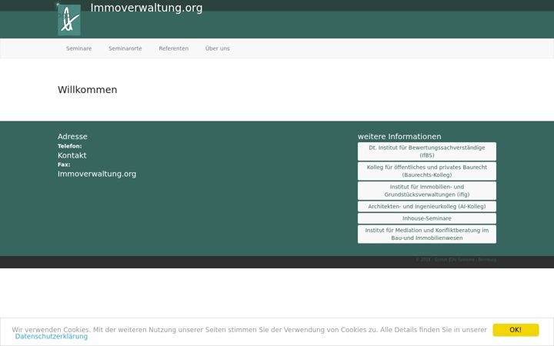Accept cookies with the OK! button
The height and width of the screenshot is (346, 554).
point(516,330)
